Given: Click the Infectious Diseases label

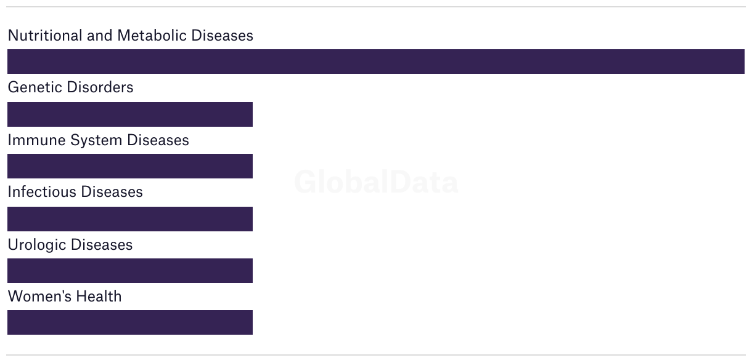Looking at the screenshot, I should click(x=75, y=192).
